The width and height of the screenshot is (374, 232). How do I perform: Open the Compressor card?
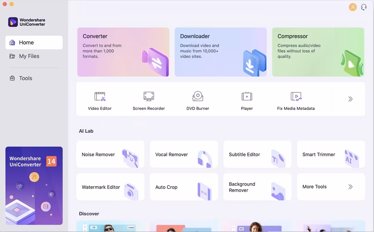(318, 52)
